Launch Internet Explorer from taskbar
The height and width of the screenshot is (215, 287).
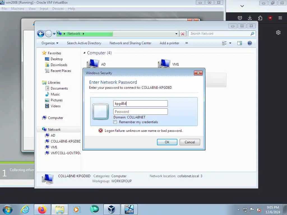pos(25,209)
